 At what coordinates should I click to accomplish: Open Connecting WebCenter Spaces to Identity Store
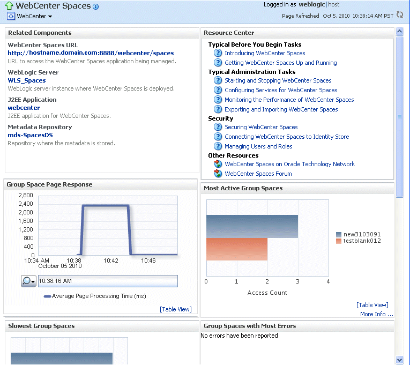coord(287,137)
